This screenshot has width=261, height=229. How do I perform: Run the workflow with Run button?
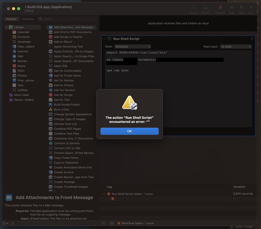tap(251, 10)
